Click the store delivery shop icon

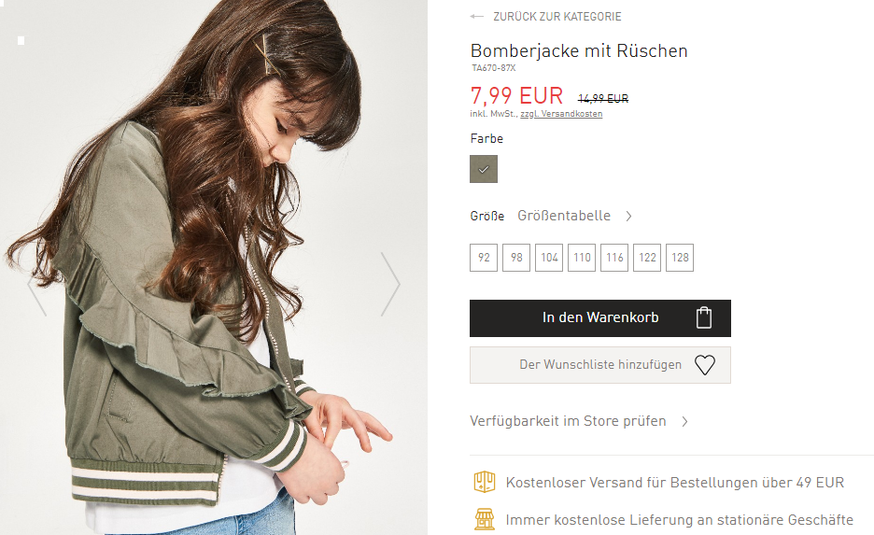pos(485,519)
